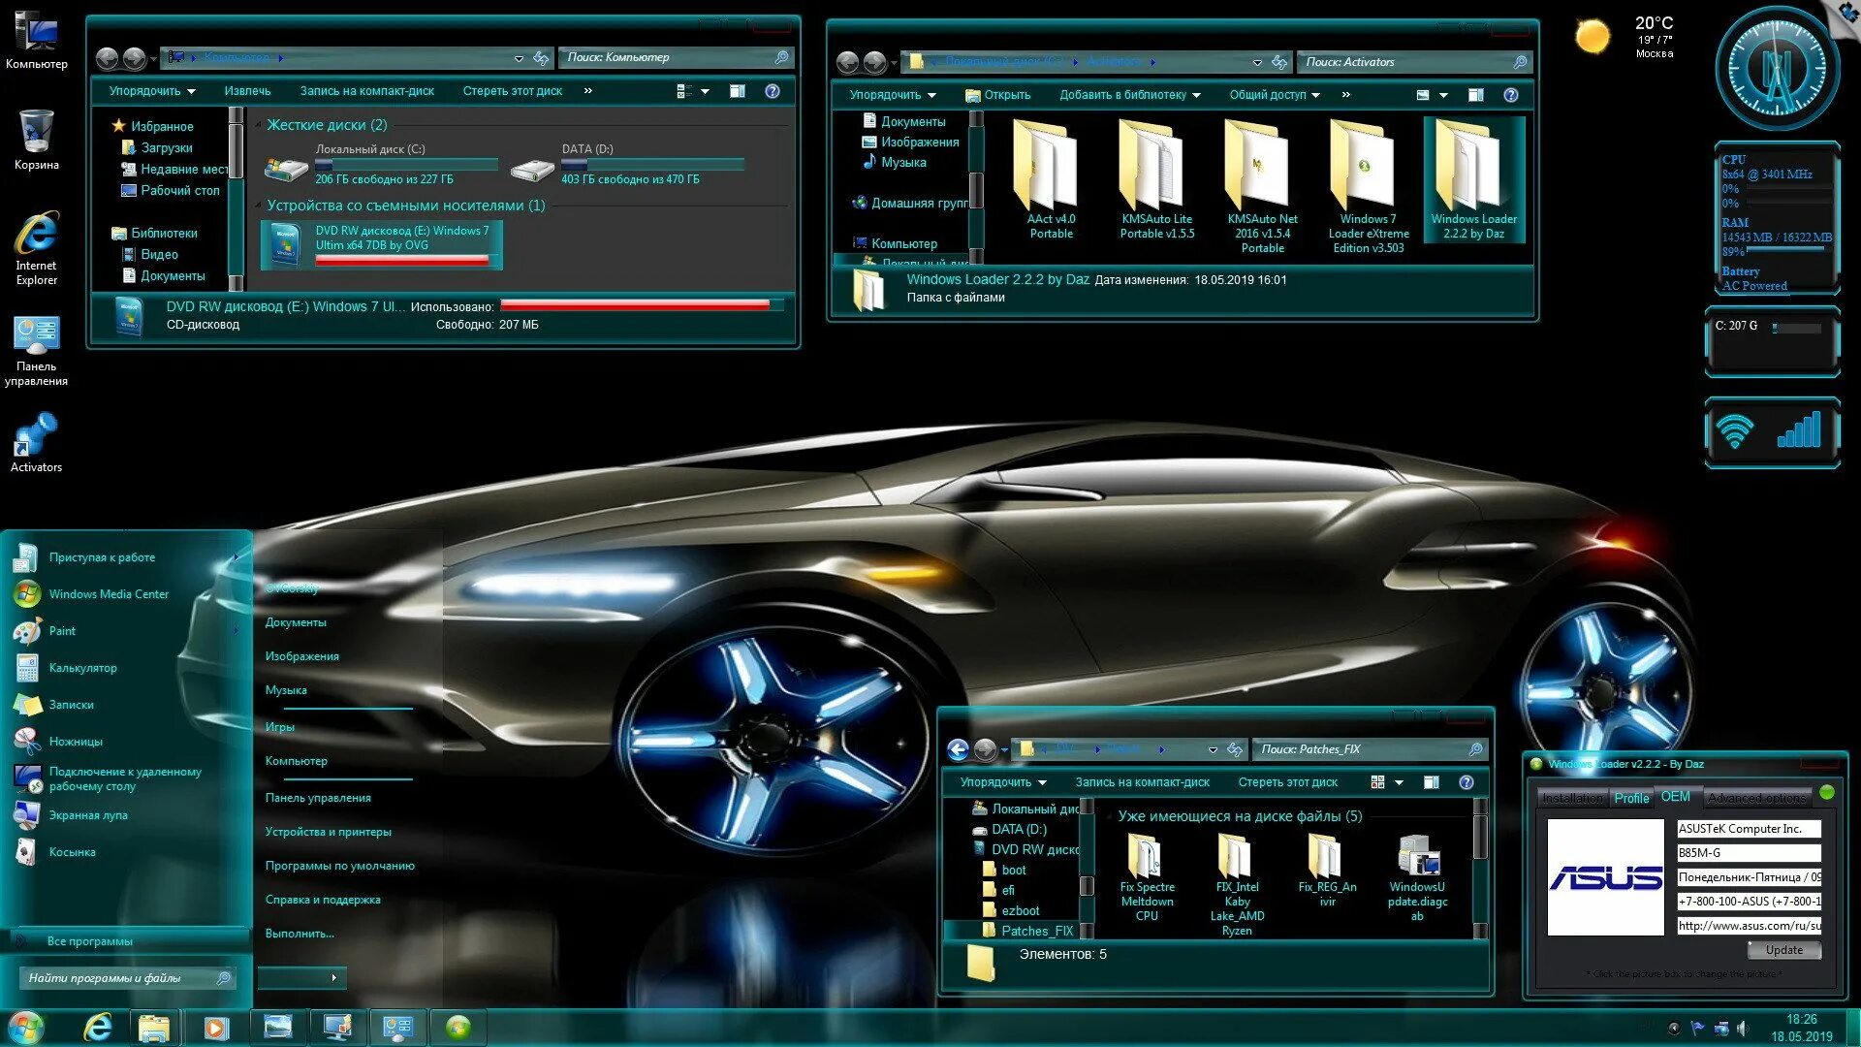Screen dimensions: 1861x1047
Task: Click the Windows Start orb
Action: click(x=26, y=1027)
